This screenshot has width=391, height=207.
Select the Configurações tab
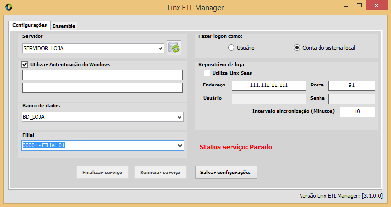30,25
